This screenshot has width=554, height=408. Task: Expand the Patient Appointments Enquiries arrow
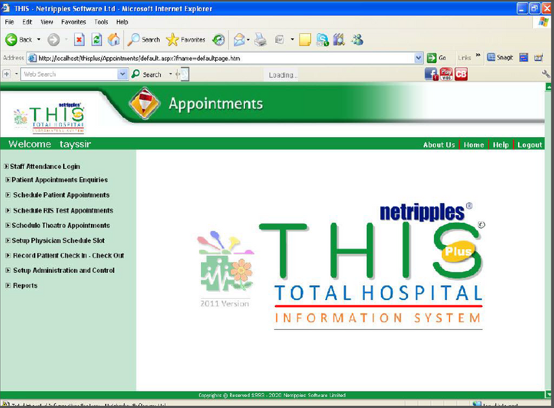click(8, 180)
